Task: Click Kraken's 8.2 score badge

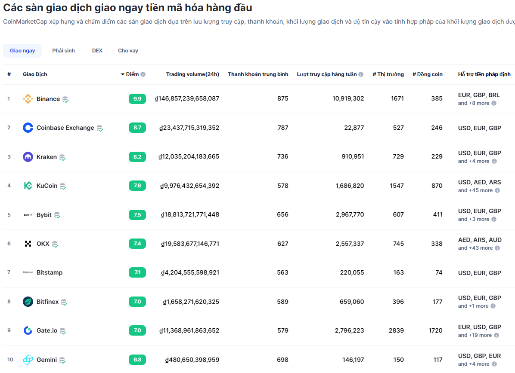Action: (x=137, y=157)
